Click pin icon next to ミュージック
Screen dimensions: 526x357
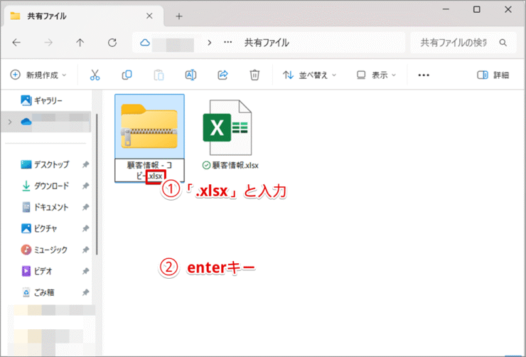click(x=85, y=250)
